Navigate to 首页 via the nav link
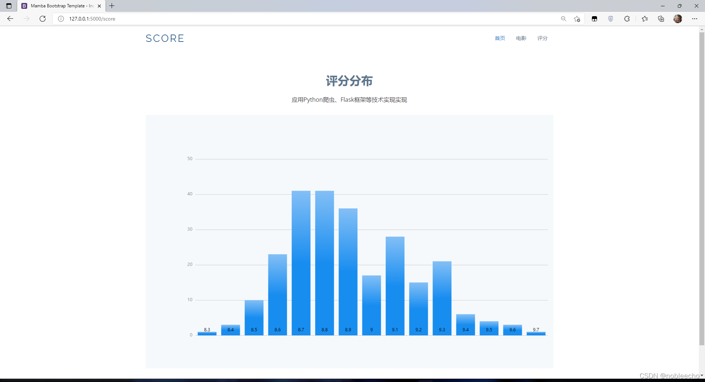705x382 pixels. pyautogui.click(x=499, y=38)
